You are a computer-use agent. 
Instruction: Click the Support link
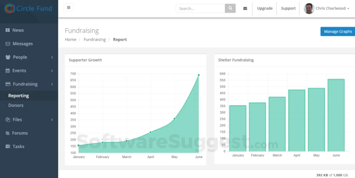(288, 8)
